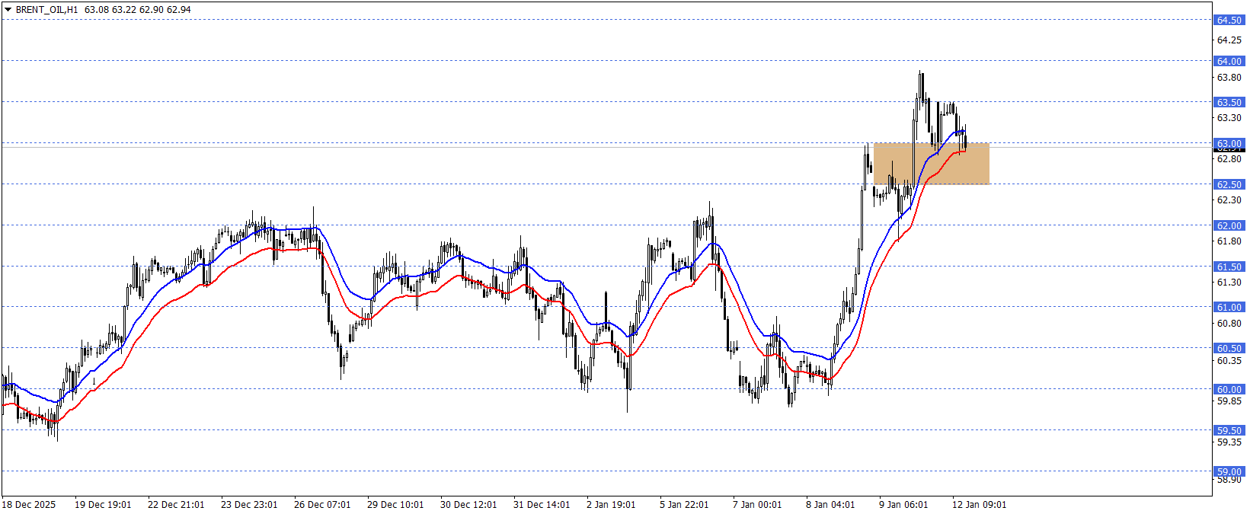Click the 23 Dec 23:01 time label
1250x514 pixels.
point(249,505)
